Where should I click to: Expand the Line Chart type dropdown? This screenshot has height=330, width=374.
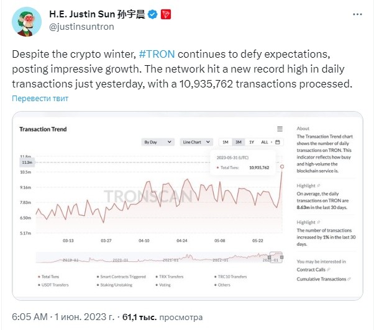point(196,142)
